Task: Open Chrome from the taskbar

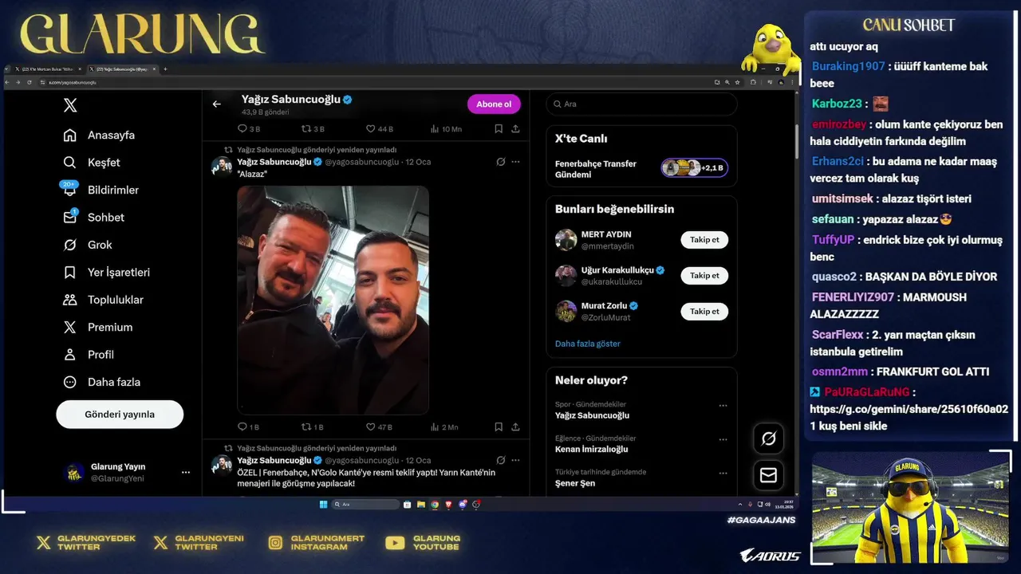Action: click(435, 504)
